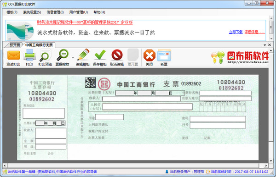Open the red 财务流水账记账软件 headline link
The height and width of the screenshot is (177, 276).
coord(85,22)
